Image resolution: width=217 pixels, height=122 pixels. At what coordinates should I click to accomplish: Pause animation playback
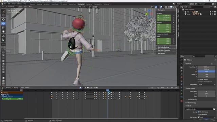tap(91, 88)
